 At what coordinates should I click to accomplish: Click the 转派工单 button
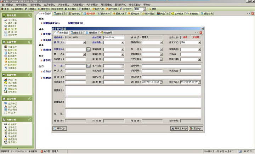[179, 129]
